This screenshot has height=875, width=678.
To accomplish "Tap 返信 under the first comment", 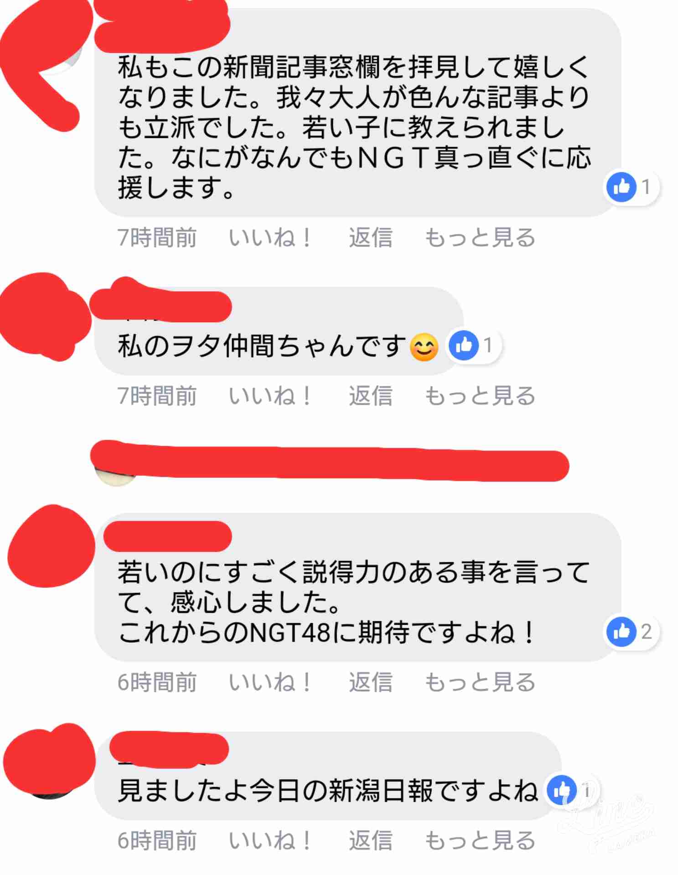I will [371, 237].
